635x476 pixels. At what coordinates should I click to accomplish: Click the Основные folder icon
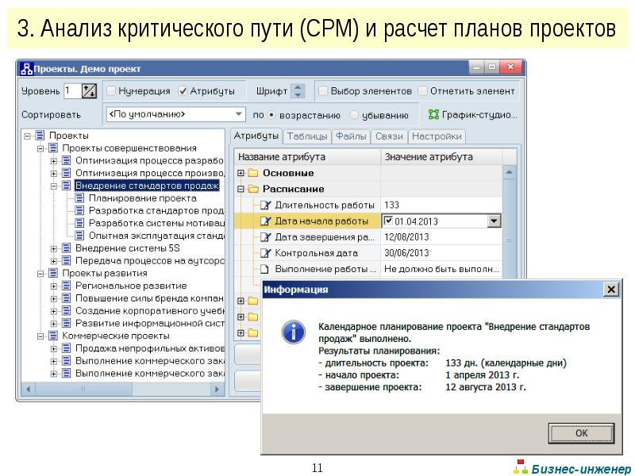point(253,173)
